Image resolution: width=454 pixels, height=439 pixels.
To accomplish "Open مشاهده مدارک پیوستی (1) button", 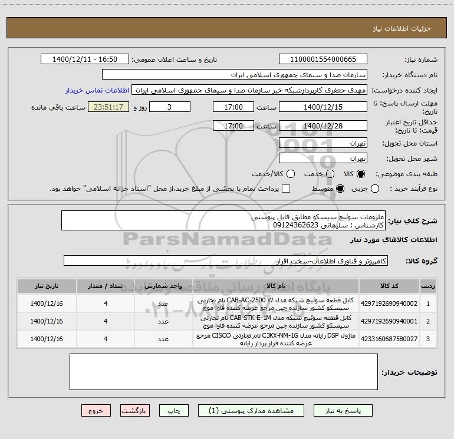I will (x=251, y=411).
